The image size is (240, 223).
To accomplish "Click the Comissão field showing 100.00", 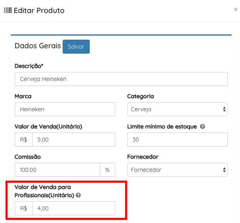I will pyautogui.click(x=57, y=170).
